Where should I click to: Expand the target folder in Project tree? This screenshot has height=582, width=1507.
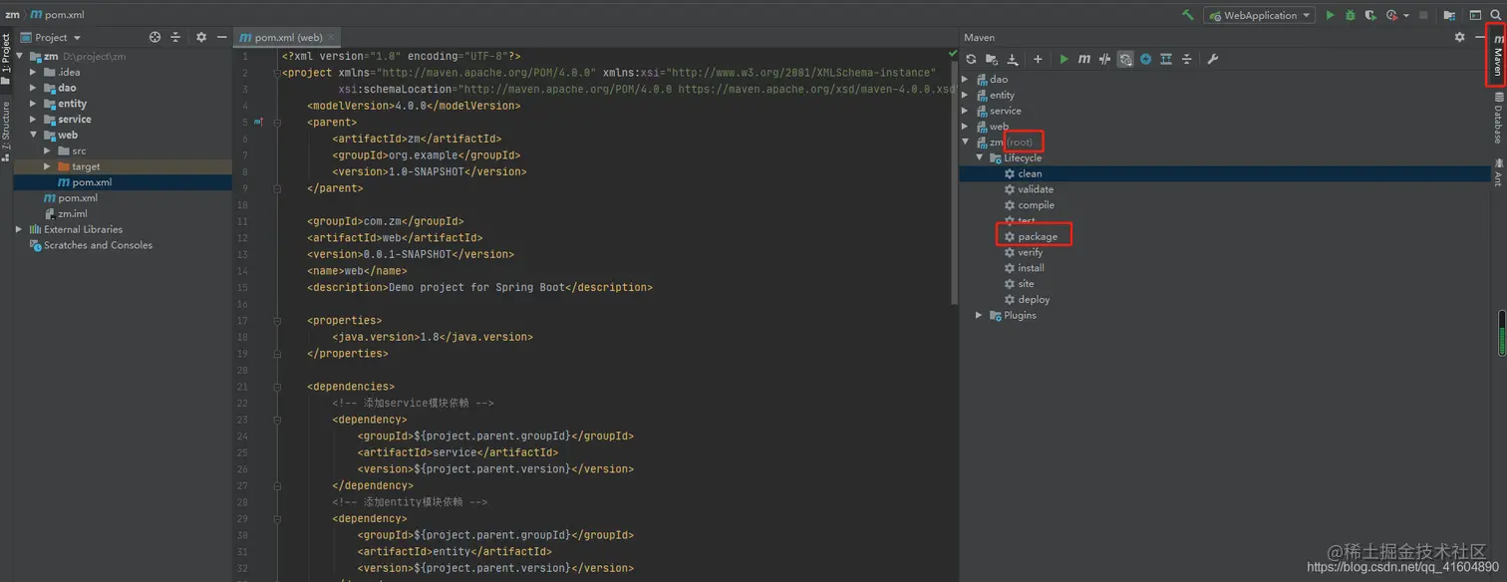[47, 166]
